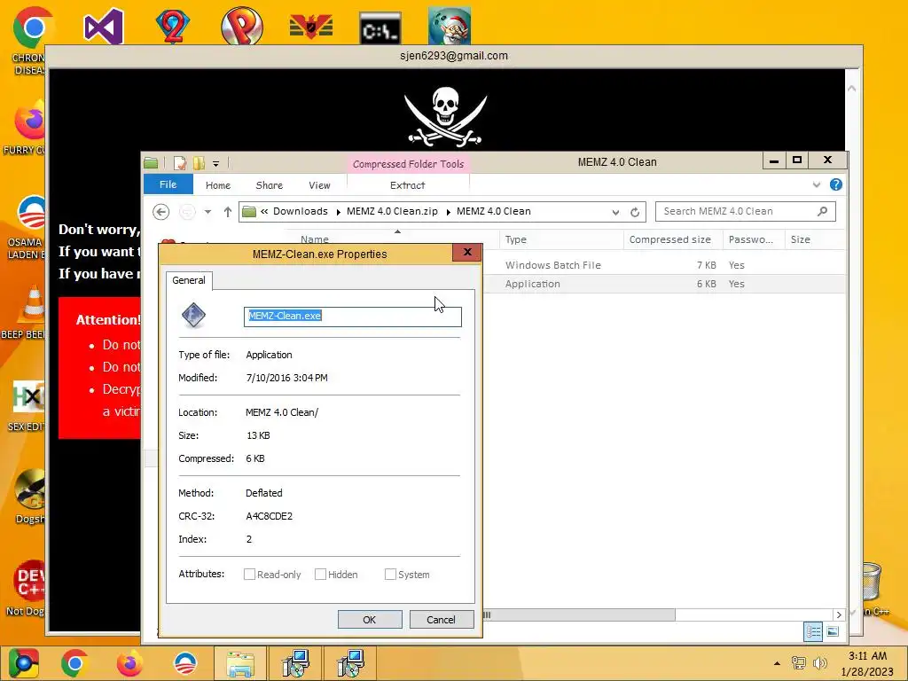Image resolution: width=908 pixels, height=681 pixels.
Task: Click the taskbar clock 3:11 AM
Action: pos(867,656)
